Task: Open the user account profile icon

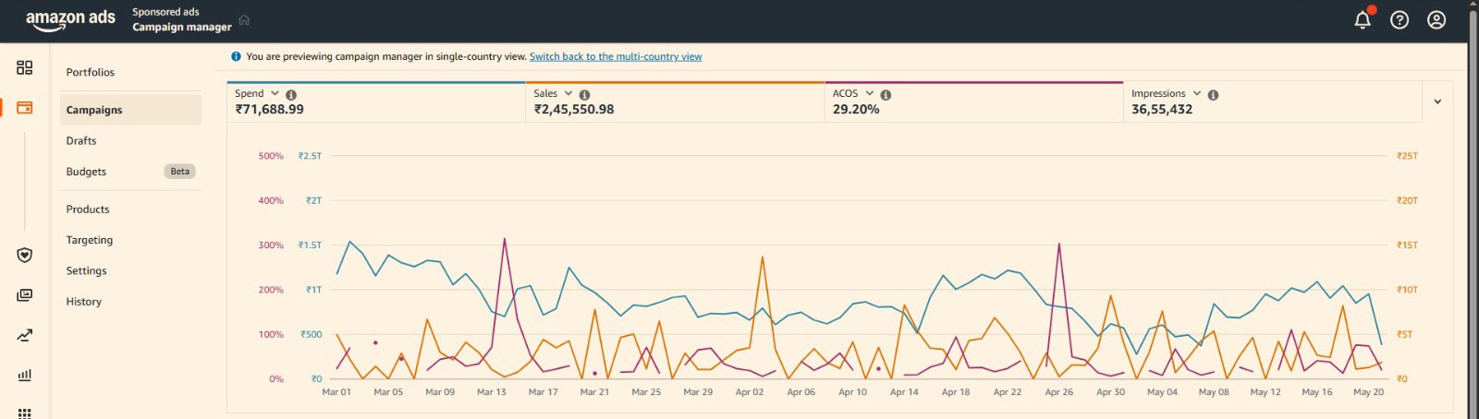Action: click(x=1436, y=19)
